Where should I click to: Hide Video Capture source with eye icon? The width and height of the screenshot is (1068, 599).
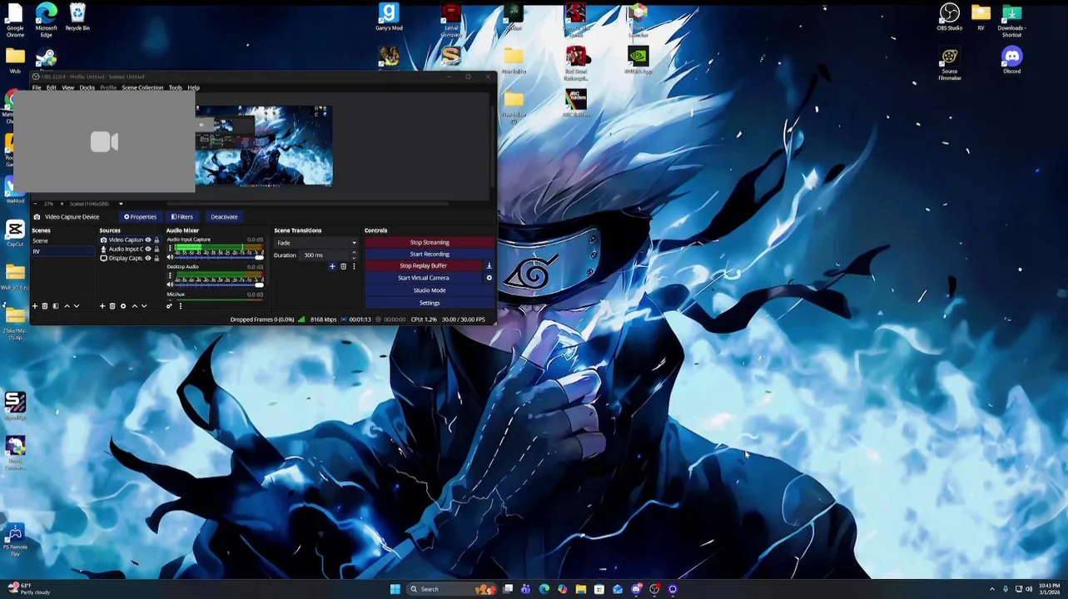pyautogui.click(x=148, y=240)
